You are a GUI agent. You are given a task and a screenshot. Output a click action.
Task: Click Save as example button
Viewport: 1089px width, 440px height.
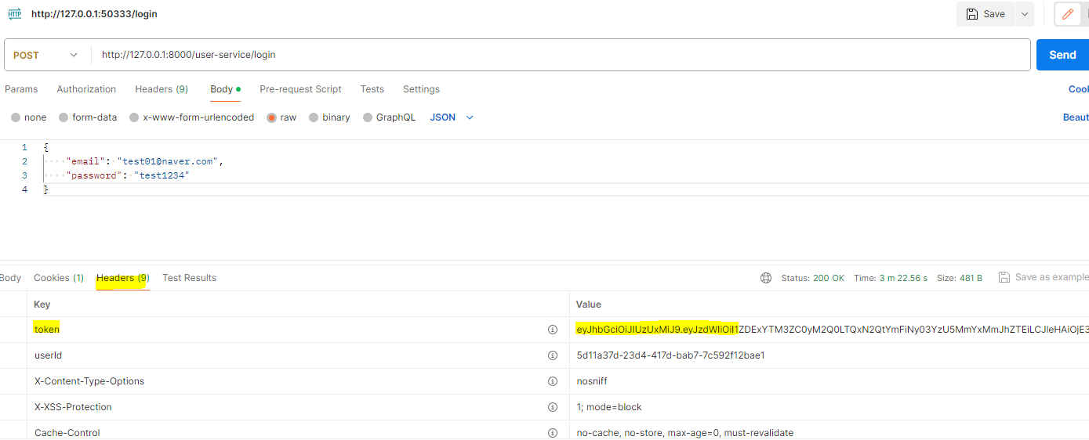(x=1044, y=277)
